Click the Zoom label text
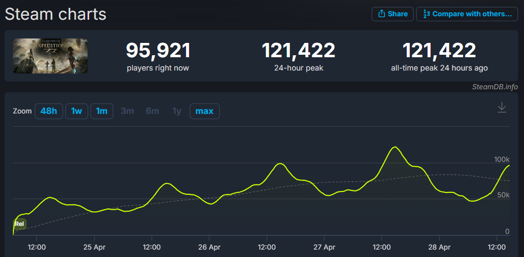Viewport: 524px width, 257px height. [x=22, y=111]
